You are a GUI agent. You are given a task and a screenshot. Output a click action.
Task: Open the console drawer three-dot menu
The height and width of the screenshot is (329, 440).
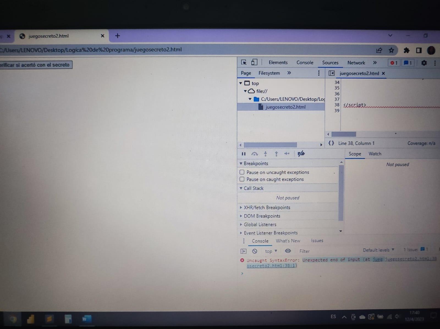click(244, 241)
